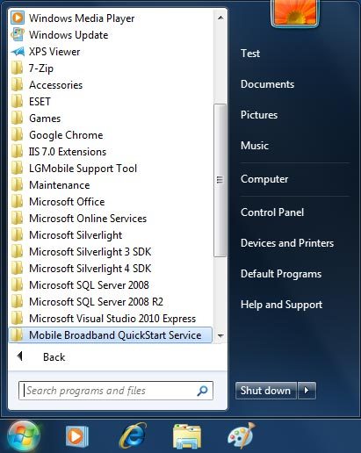Screen dimensions: 361x453
Task: Open Media Player taskbar icon
Action: pyautogui.click(x=77, y=436)
